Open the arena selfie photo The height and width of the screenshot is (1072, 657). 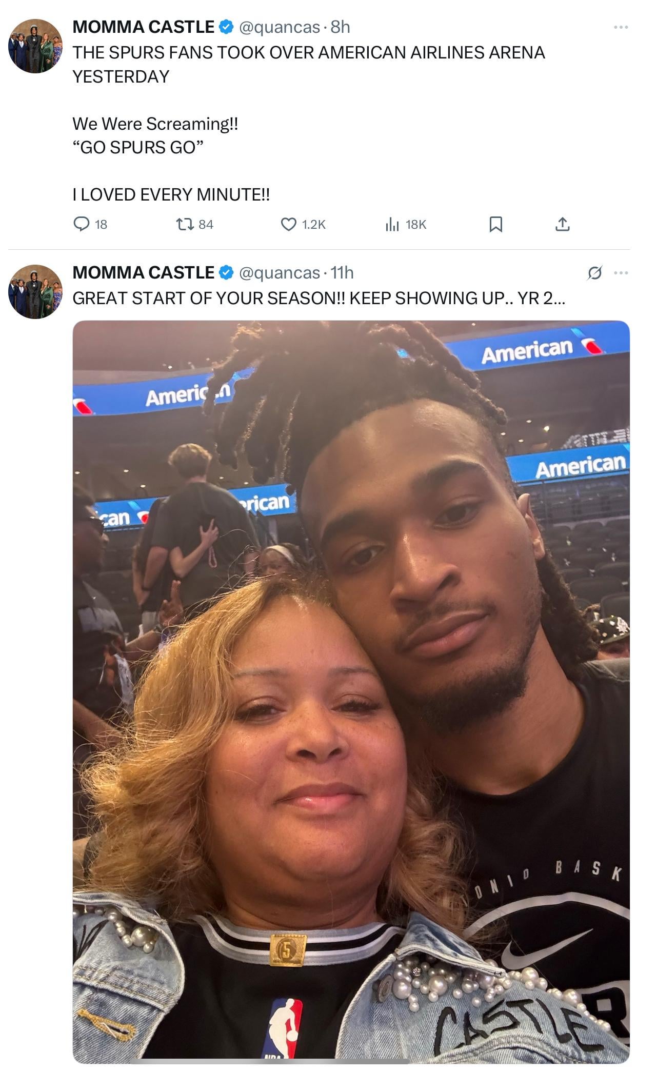click(x=351, y=692)
